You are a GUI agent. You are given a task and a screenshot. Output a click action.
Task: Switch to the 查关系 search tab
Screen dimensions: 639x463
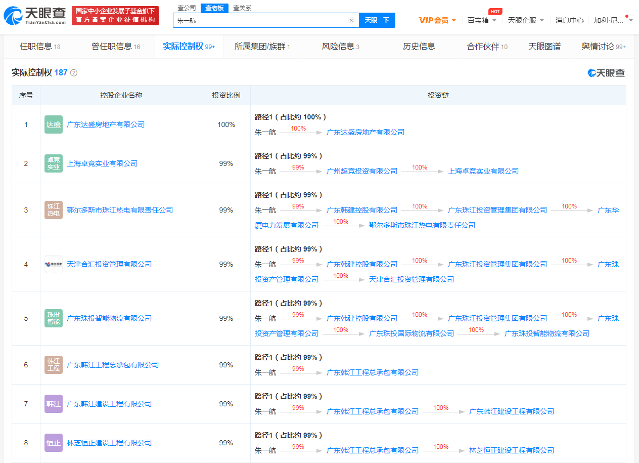pos(242,8)
